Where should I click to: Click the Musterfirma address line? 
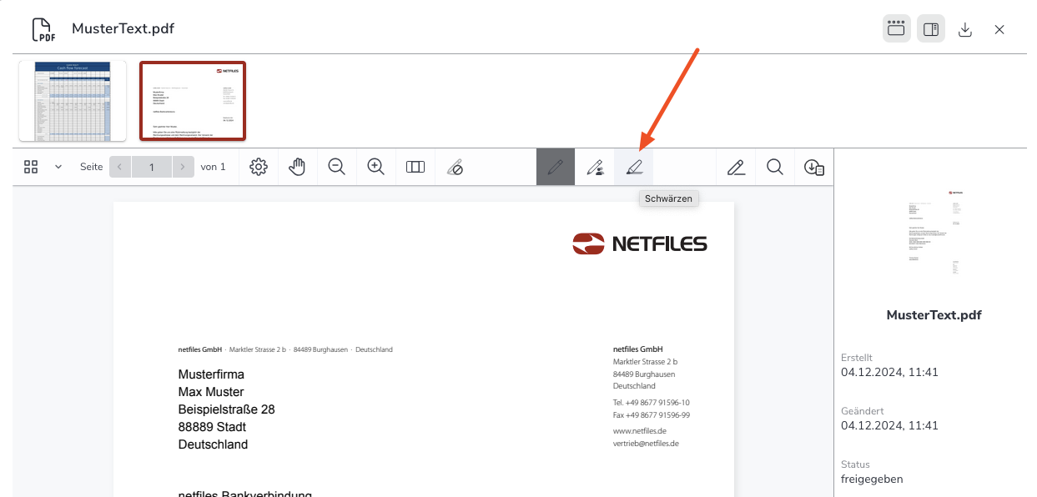pos(211,374)
